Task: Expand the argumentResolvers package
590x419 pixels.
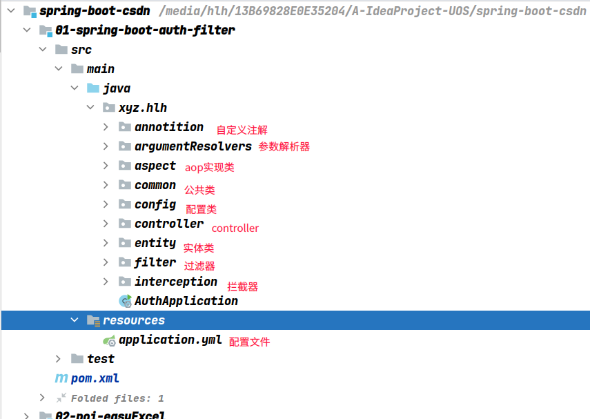Action: click(106, 146)
